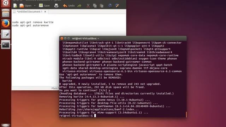Viewport: 226px width, 127px height.
Task: Open a file with the Open button
Action: [x=25, y=6]
